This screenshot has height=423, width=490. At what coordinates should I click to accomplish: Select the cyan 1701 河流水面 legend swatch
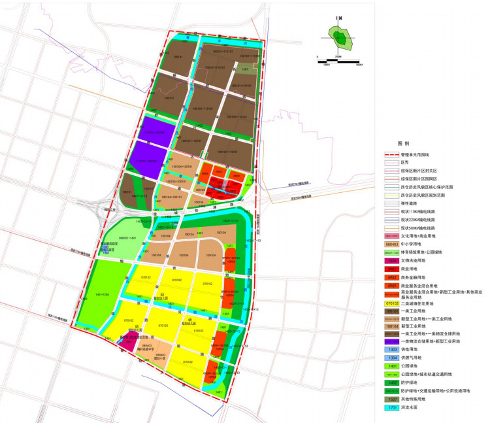point(391,407)
